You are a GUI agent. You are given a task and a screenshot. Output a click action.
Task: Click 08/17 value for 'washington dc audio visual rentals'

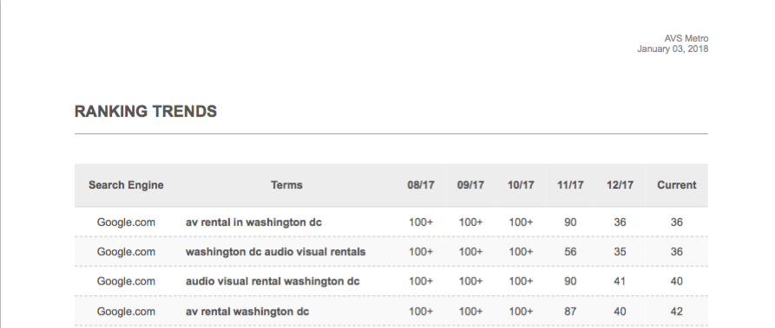click(421, 252)
